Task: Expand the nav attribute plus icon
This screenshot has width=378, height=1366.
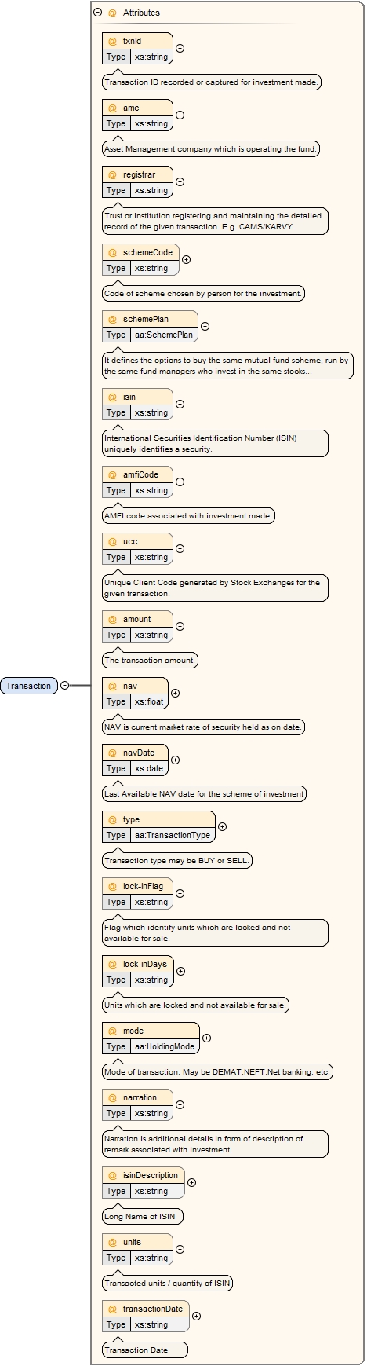Action: pos(176,693)
